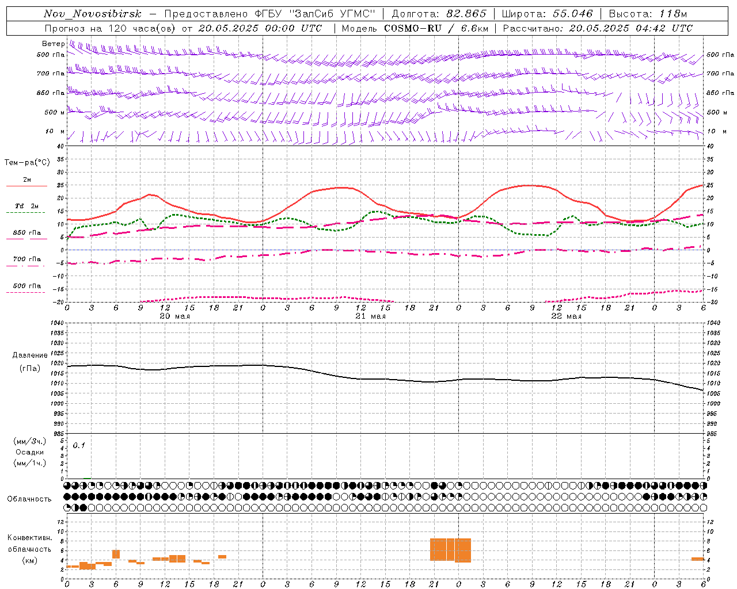Click the forecast start '20.05.2025 00:00 UTC'
Image resolution: width=737 pixels, height=589 pixels.
[x=260, y=28]
